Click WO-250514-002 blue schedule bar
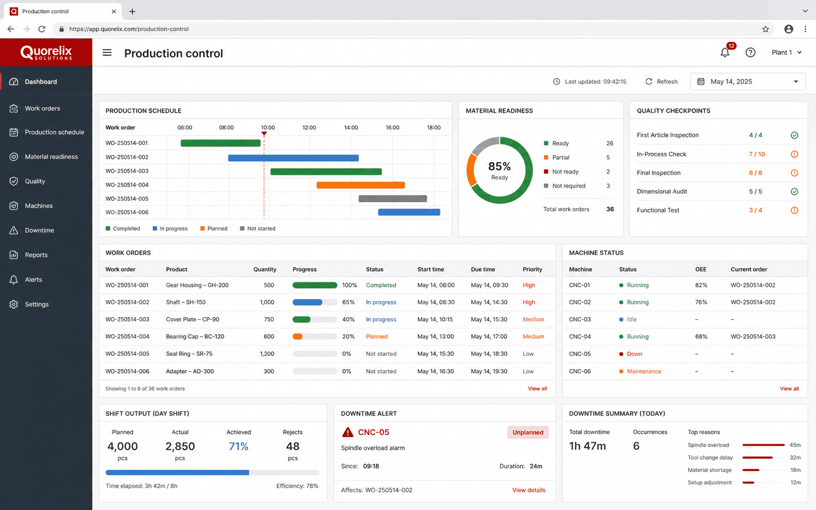Viewport: 816px width, 510px height. 293,158
